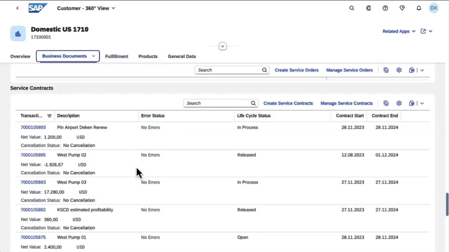Open the search icon in header
Screen dimensions: 449x252
tap(352, 8)
